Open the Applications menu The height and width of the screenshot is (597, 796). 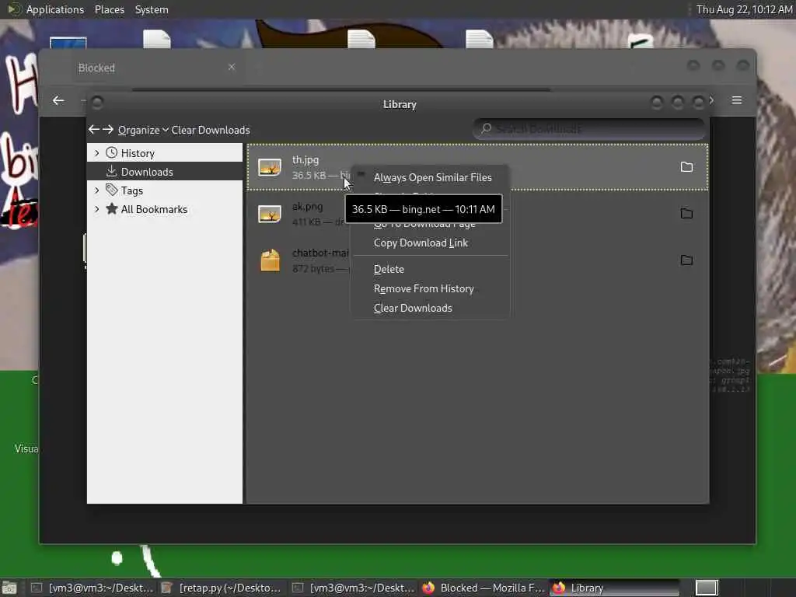click(x=55, y=9)
